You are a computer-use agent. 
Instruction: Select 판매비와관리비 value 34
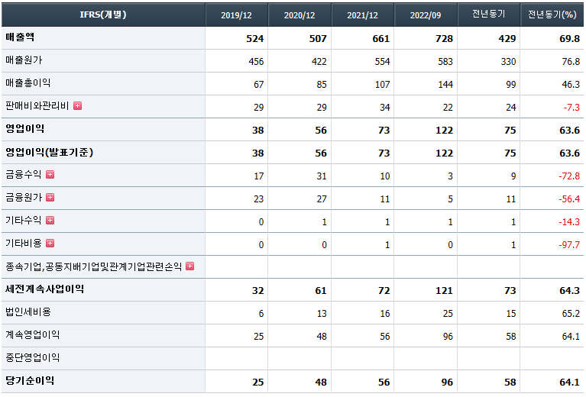pyautogui.click(x=385, y=108)
